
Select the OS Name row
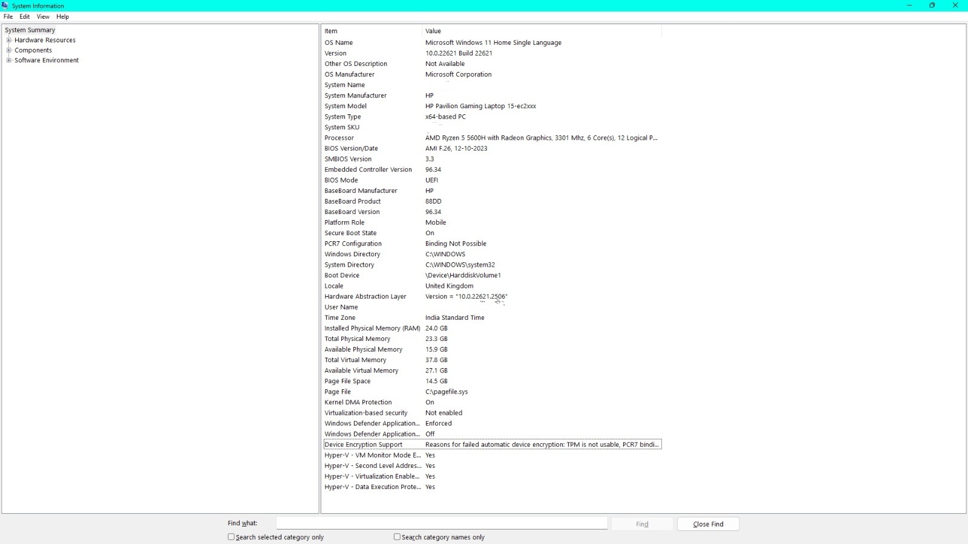pos(492,42)
